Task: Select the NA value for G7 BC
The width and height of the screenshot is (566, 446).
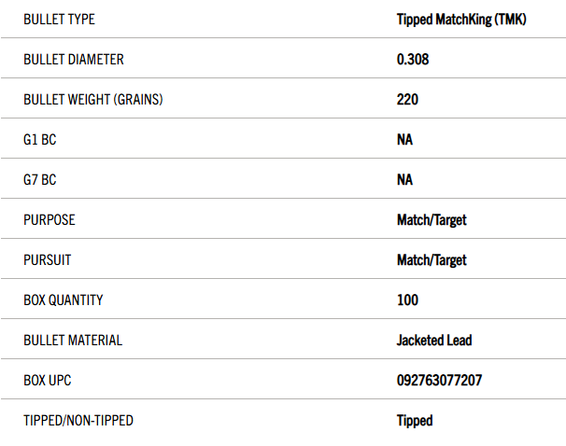Action: point(404,179)
